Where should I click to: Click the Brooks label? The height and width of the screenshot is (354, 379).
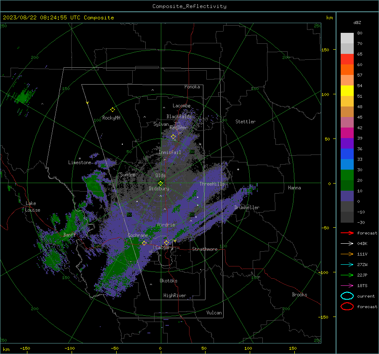(x=299, y=295)
